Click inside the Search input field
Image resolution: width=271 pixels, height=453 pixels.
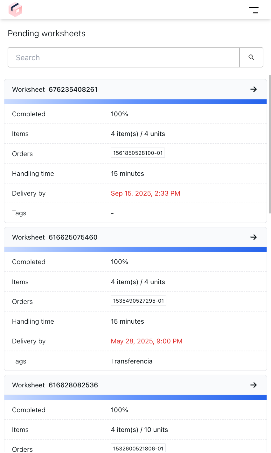click(x=123, y=57)
